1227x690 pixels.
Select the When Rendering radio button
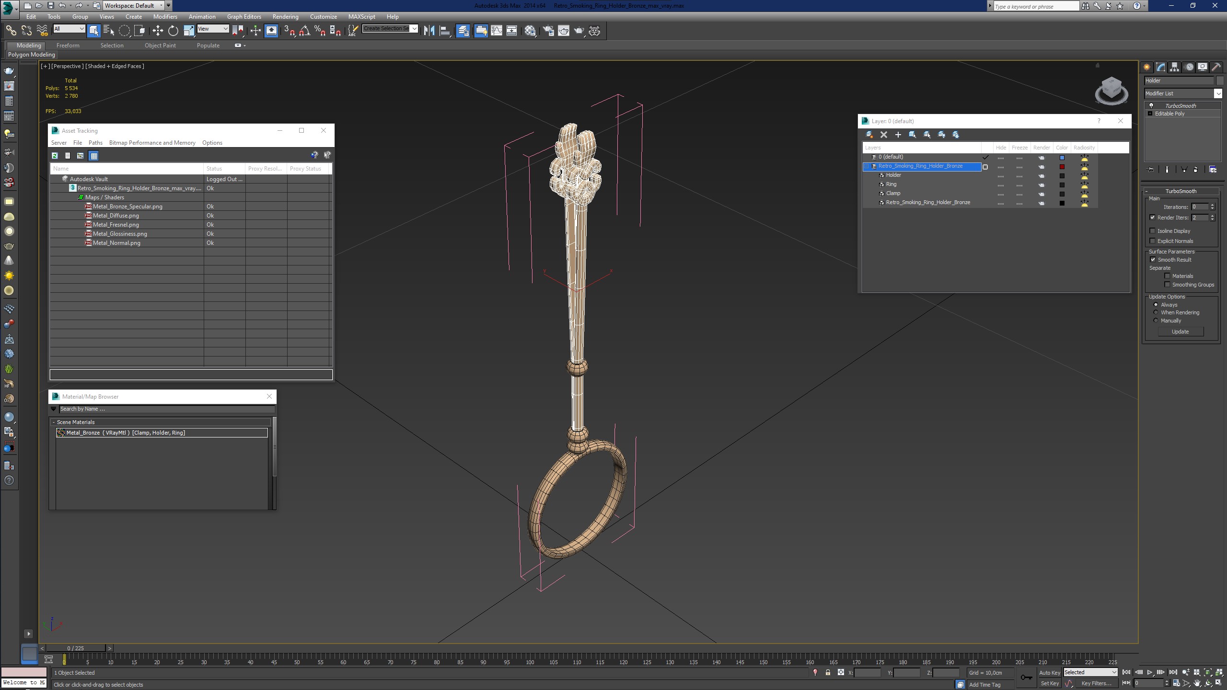tap(1156, 312)
